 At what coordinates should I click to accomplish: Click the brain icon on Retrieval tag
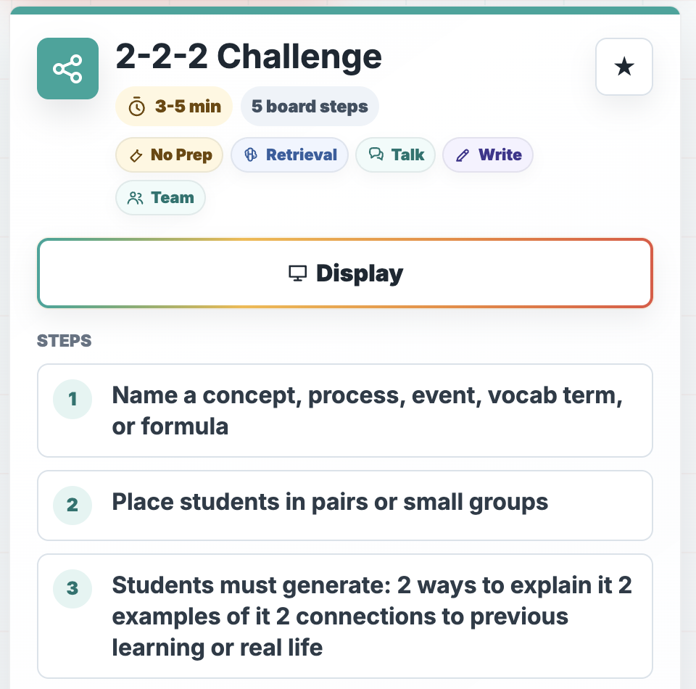pyautogui.click(x=251, y=154)
